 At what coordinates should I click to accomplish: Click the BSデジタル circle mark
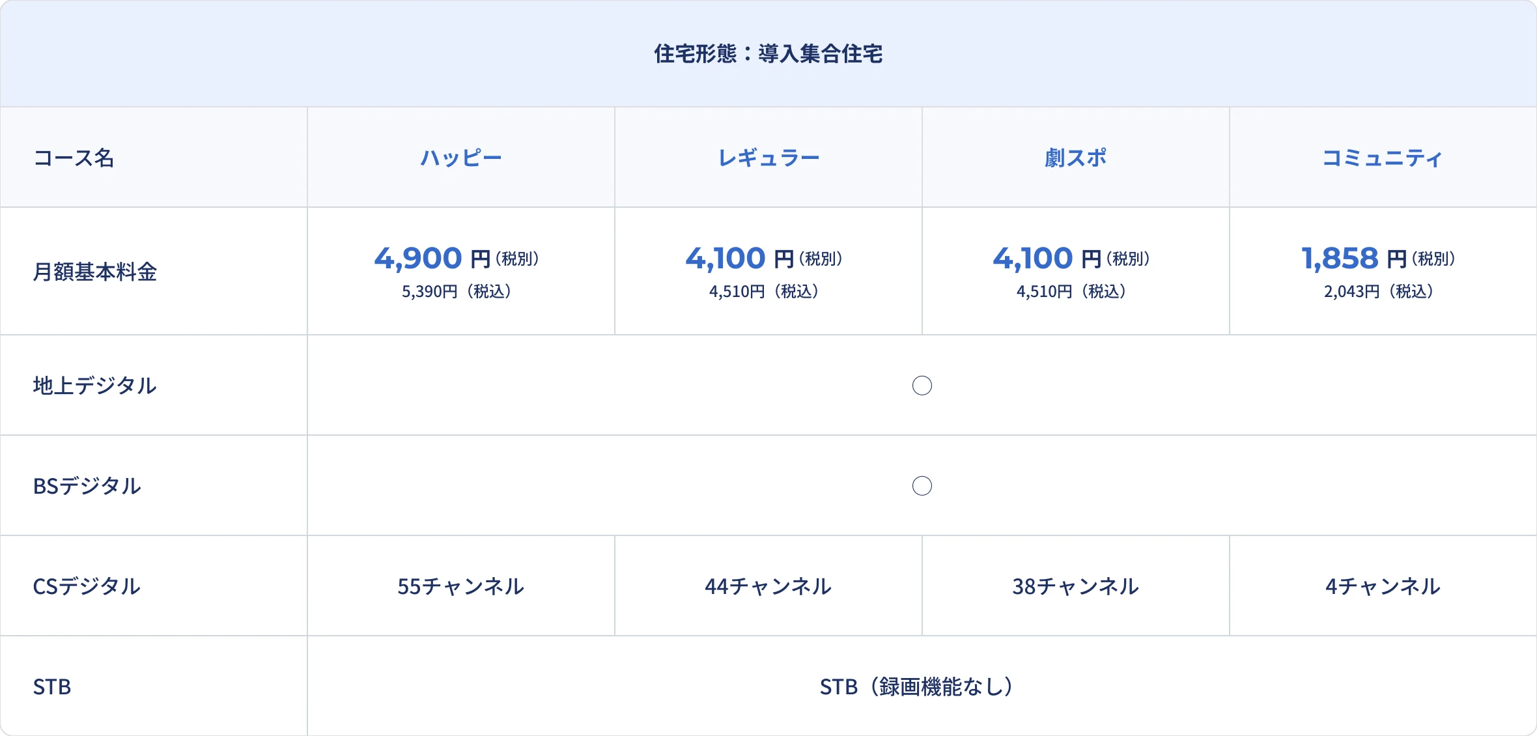(922, 486)
